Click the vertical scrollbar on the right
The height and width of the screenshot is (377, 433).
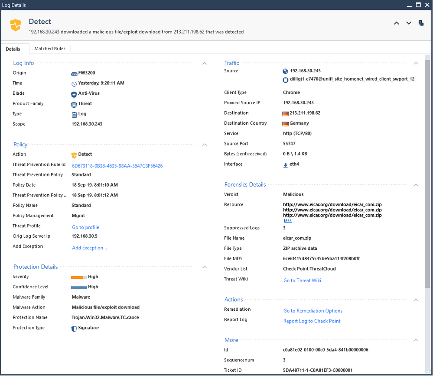tap(427, 173)
